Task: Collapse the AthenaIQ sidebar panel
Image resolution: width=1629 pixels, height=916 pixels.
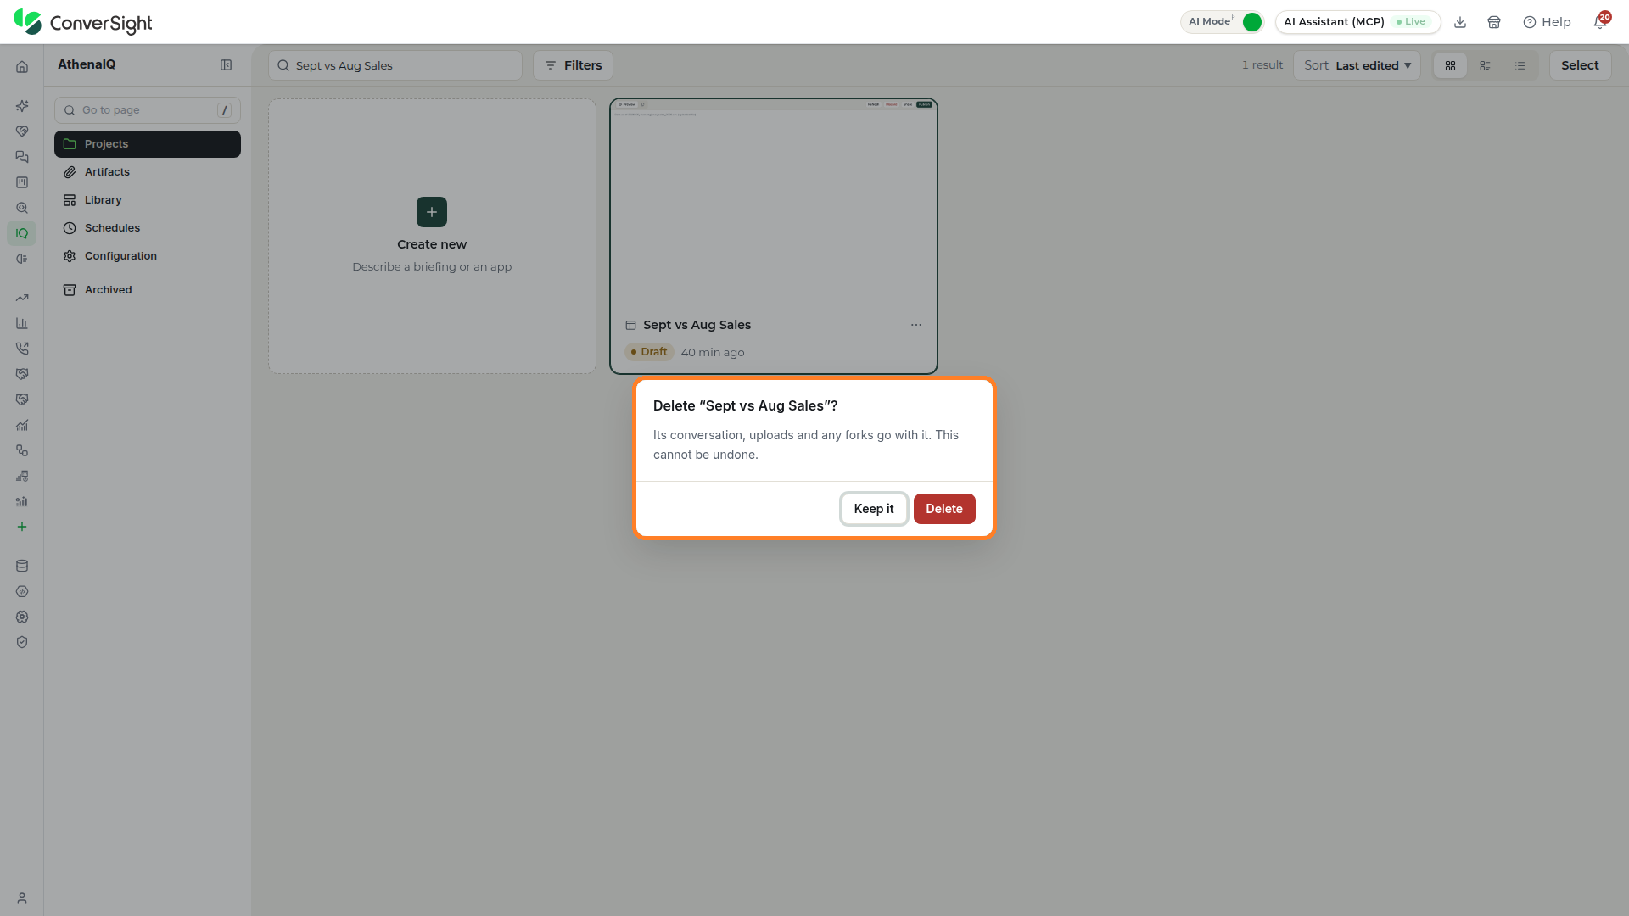Action: (x=226, y=65)
